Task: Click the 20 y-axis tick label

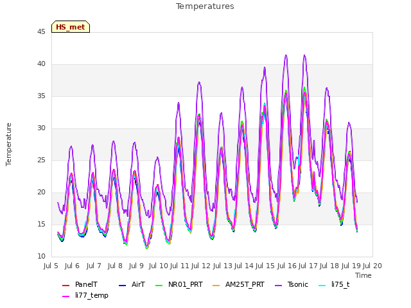Action: click(41, 193)
